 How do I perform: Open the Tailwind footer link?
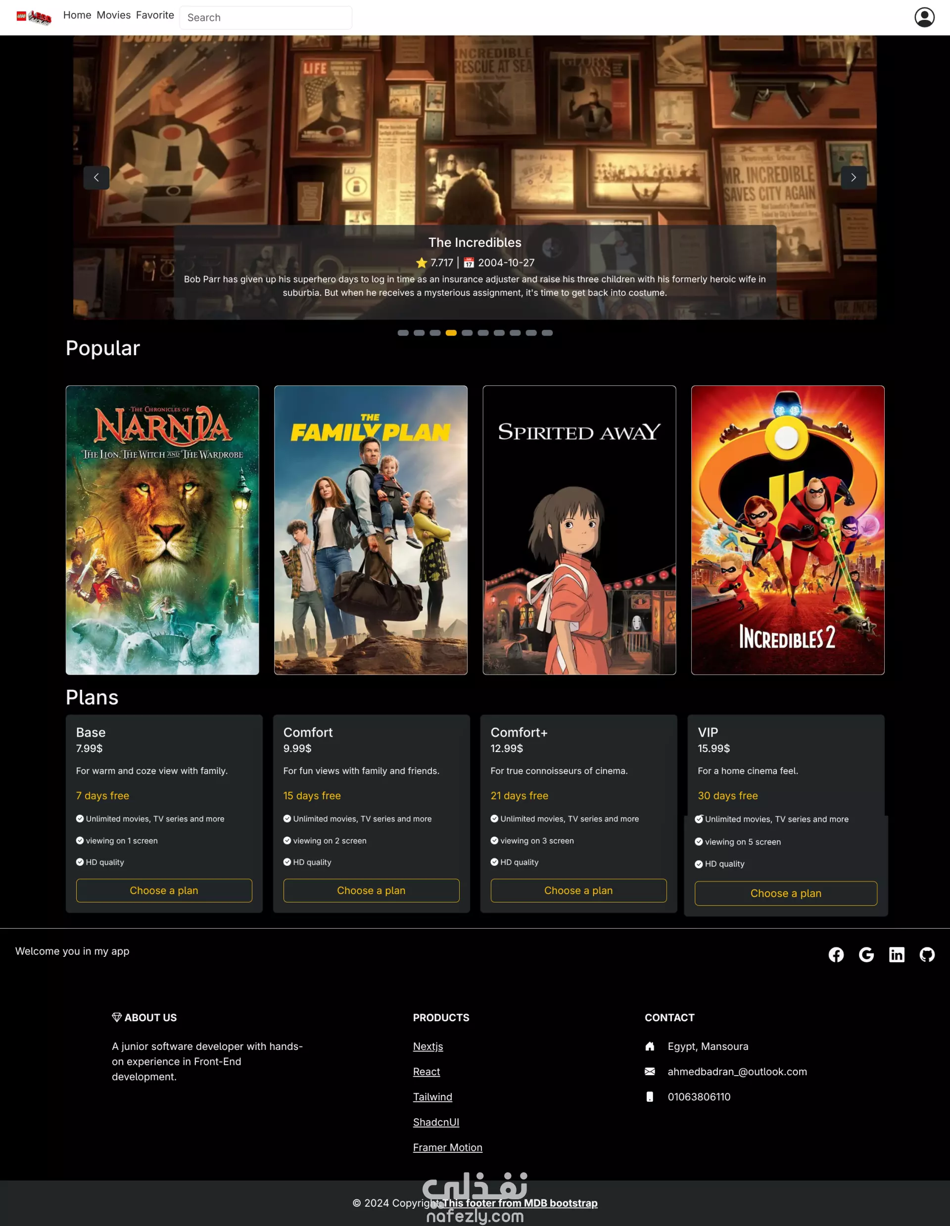click(432, 1096)
